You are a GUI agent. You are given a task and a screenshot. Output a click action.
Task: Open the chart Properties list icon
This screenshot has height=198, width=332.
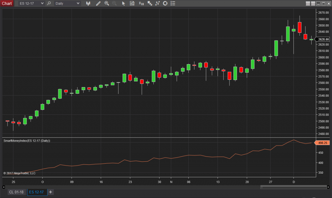pyautogui.click(x=173, y=3)
